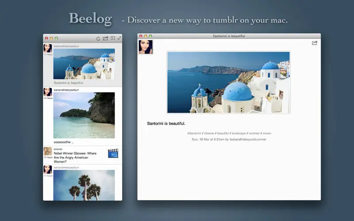
Task: Zoom the feed window with the green button
Action: pyautogui.click(x=56, y=38)
